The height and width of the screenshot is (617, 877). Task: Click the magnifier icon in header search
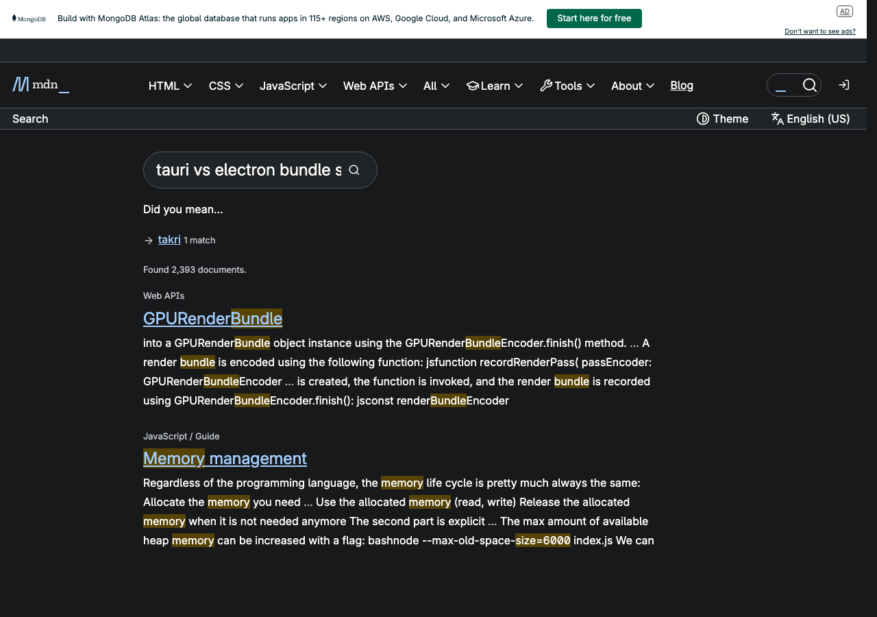pos(809,85)
